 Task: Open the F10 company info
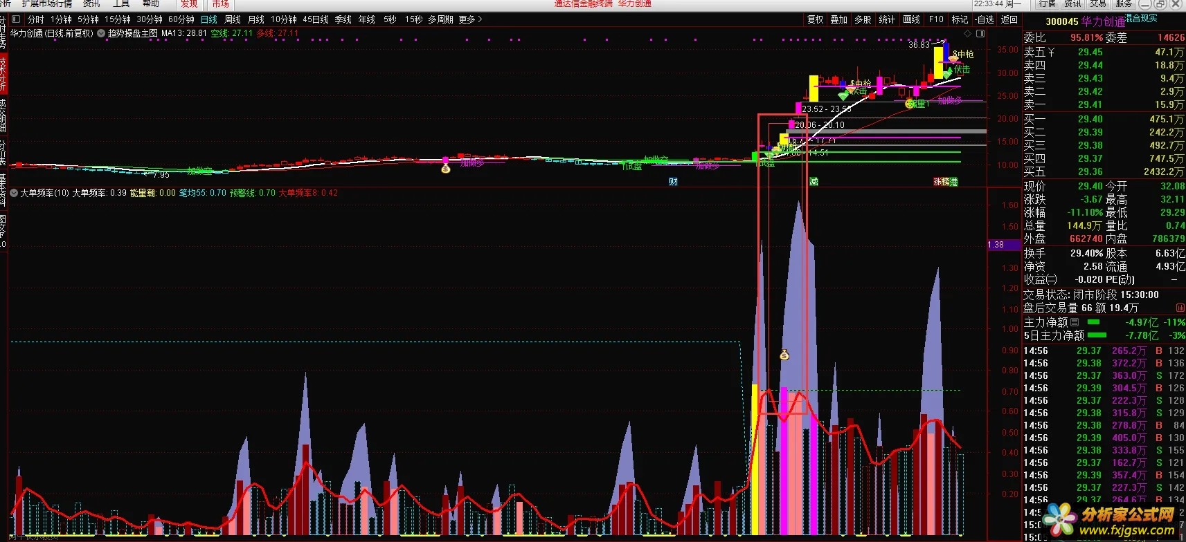click(936, 19)
